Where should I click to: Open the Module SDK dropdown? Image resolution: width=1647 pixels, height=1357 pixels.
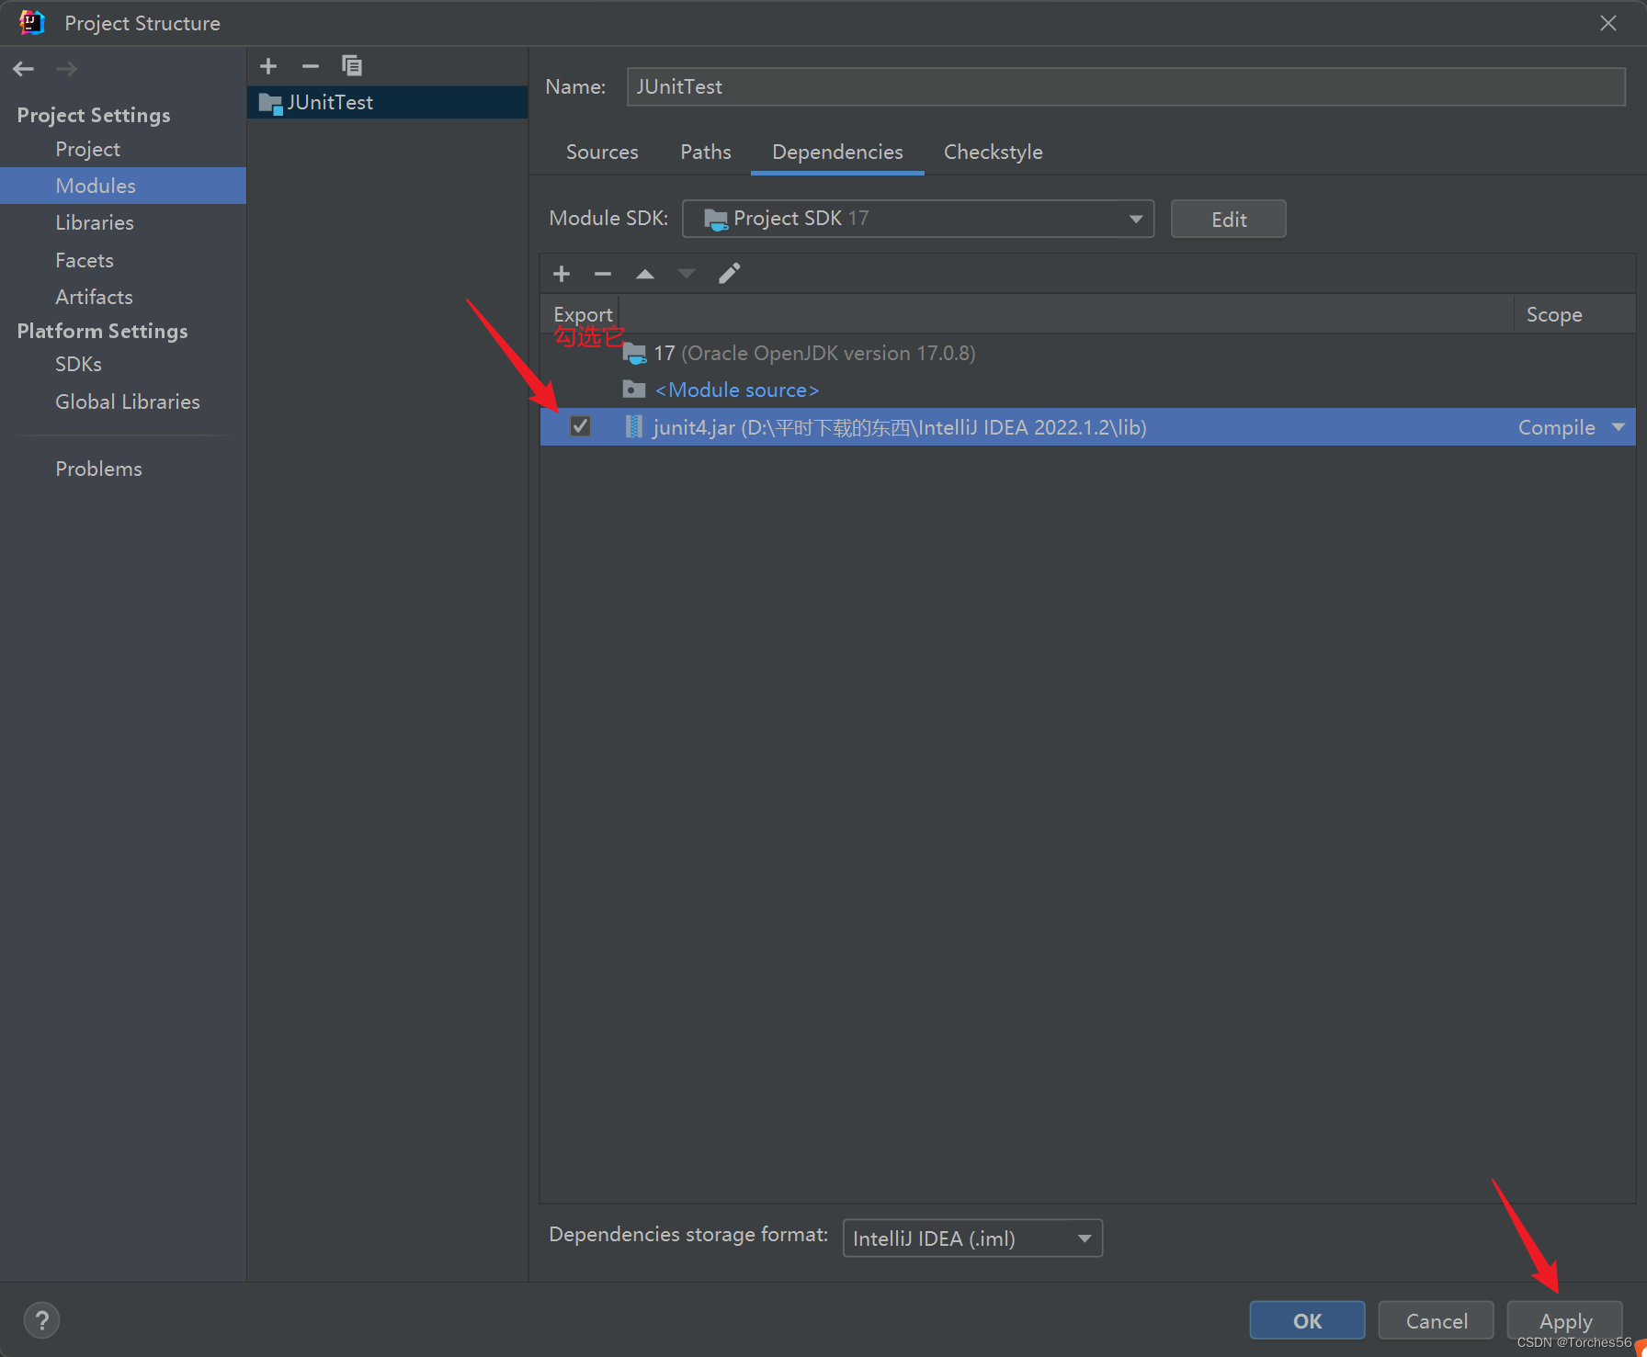click(918, 219)
